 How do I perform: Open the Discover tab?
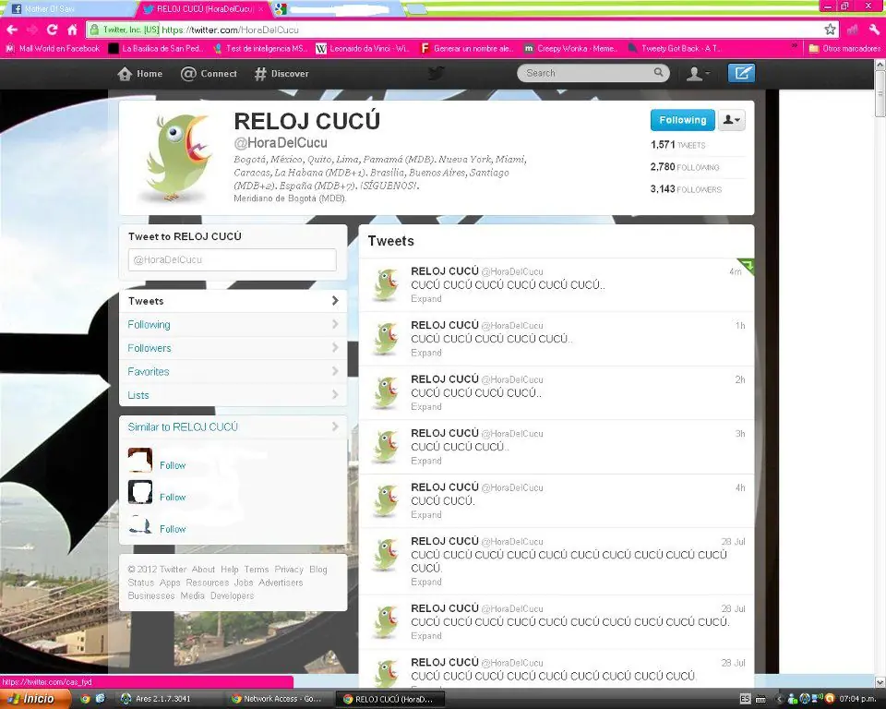tap(281, 74)
